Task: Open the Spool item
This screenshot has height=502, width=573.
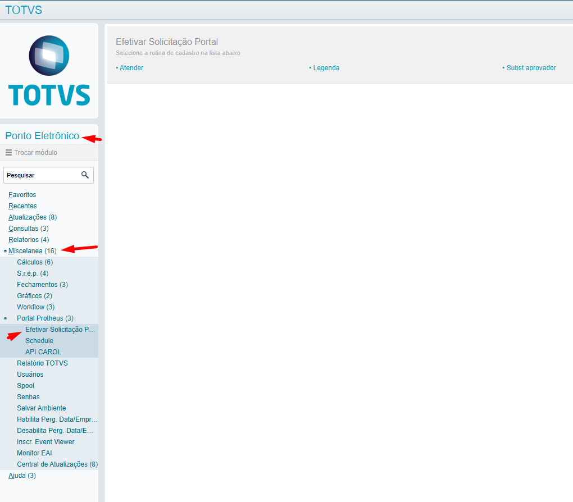Action: (26, 386)
